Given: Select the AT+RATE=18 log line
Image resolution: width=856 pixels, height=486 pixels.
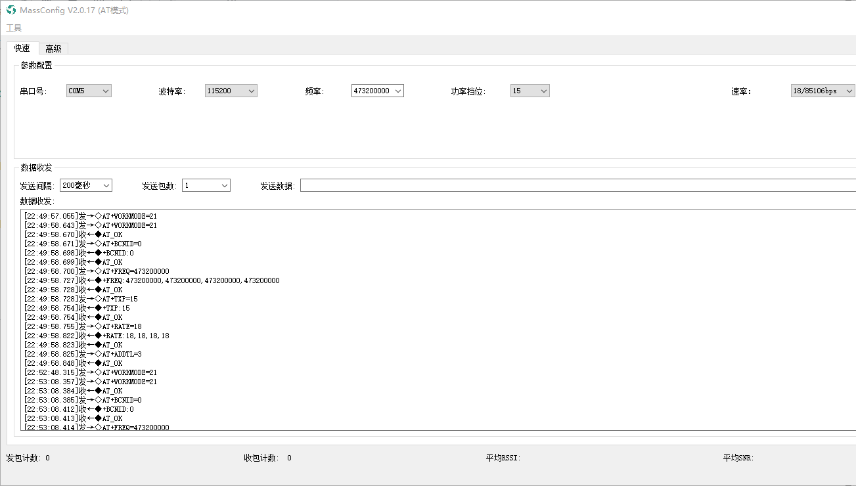Looking at the screenshot, I should click(83, 326).
